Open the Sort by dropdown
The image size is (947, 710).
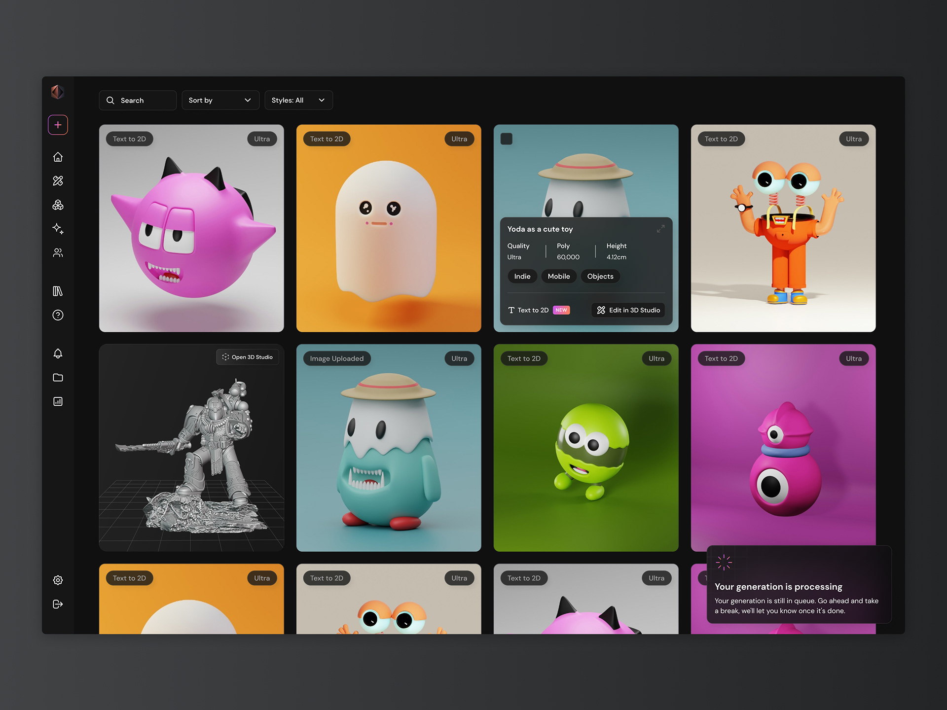(220, 100)
